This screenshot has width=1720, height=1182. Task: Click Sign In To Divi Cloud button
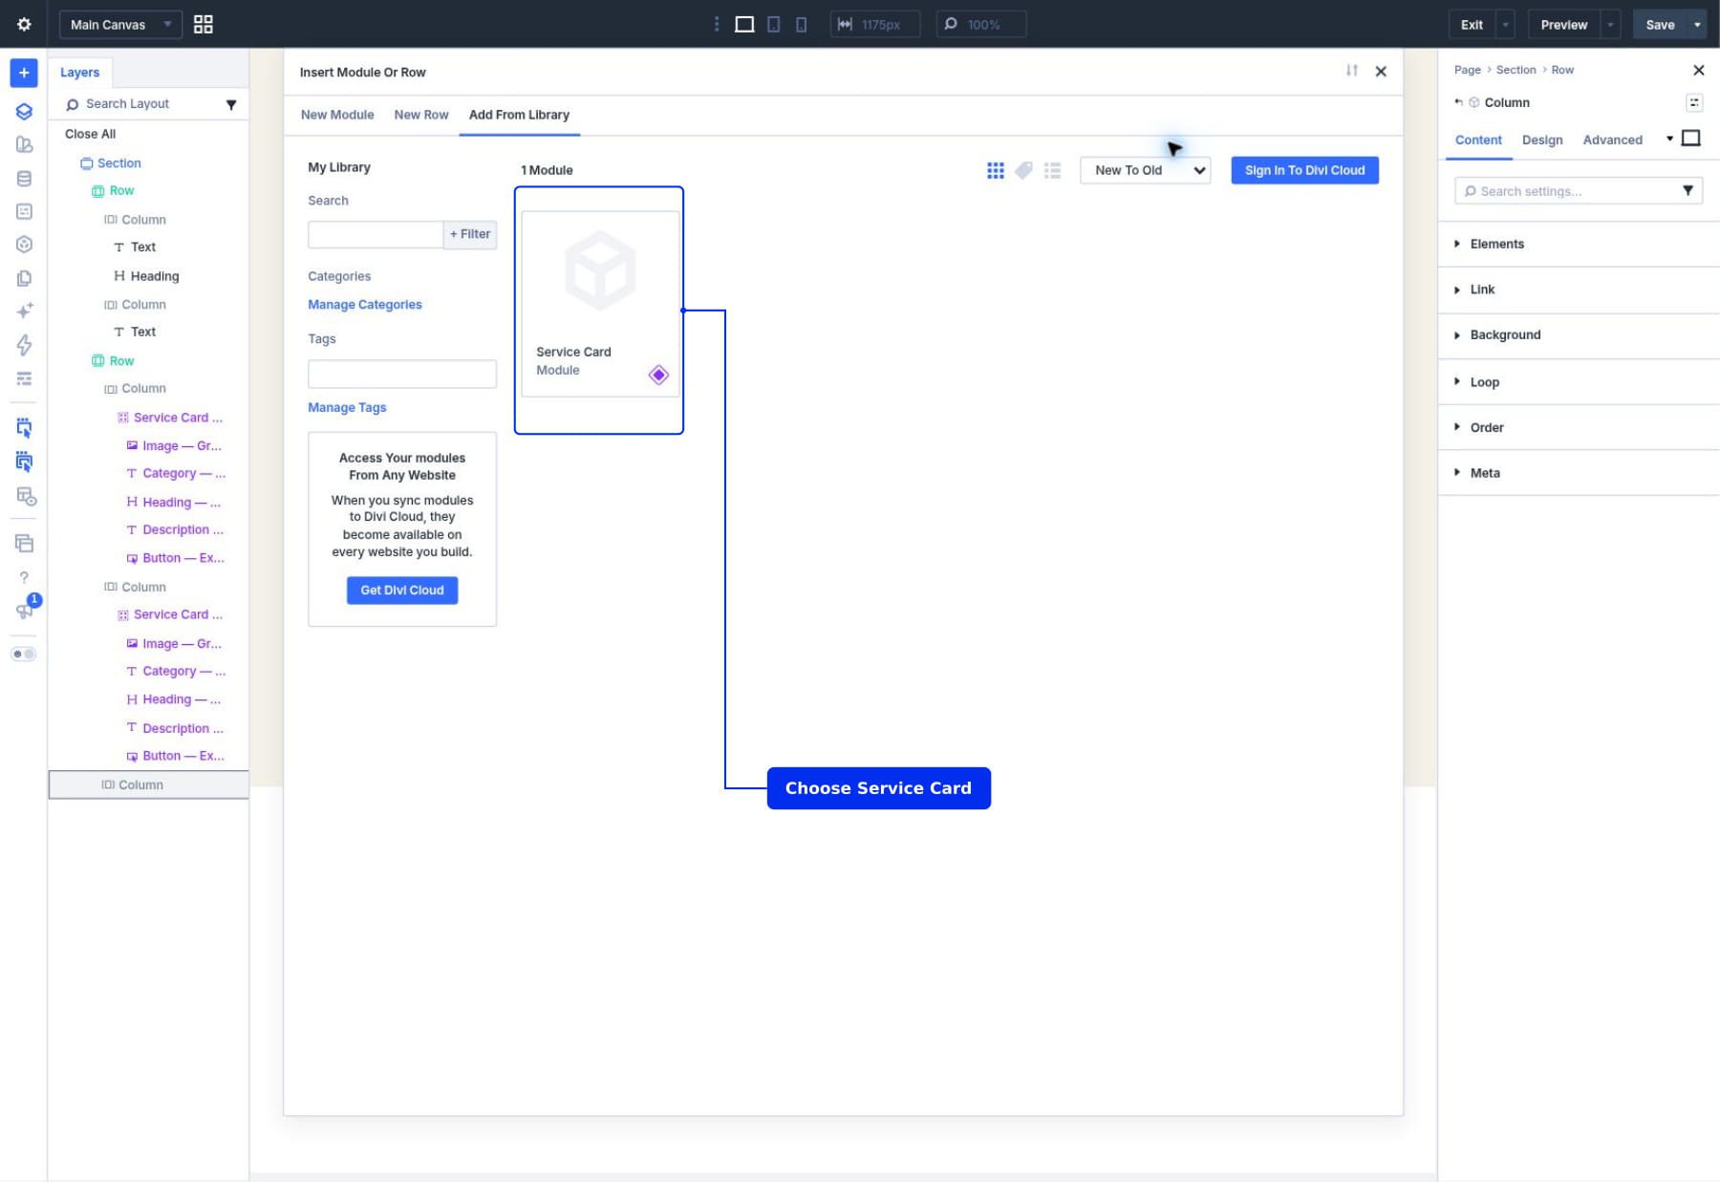(1304, 170)
